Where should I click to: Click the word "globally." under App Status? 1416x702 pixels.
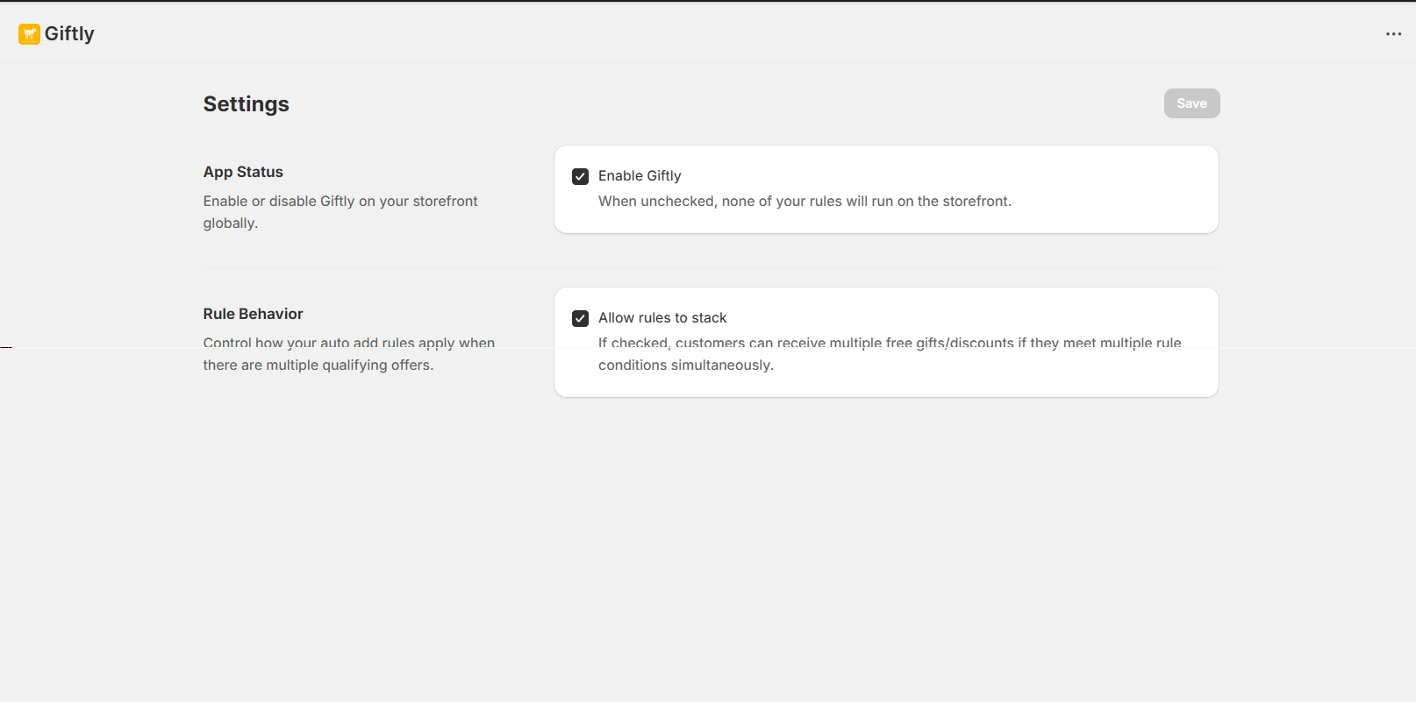pos(230,223)
